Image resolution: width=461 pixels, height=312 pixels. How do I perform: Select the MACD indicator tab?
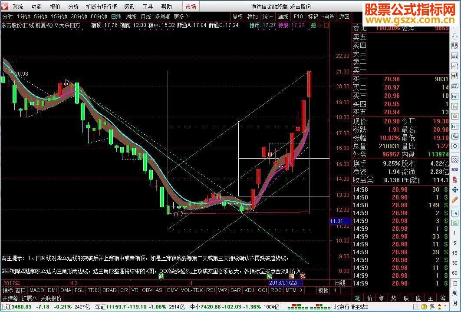[36, 290]
